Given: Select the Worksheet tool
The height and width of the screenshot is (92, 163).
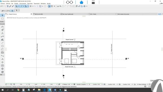Looking at the screenshot, I should (x=2, y=65).
